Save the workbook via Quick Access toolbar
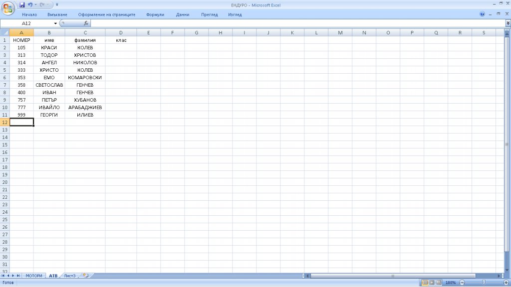The image size is (511, 287). (22, 4)
